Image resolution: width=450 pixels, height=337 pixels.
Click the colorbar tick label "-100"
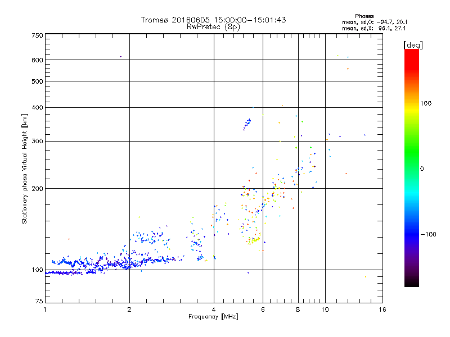[x=428, y=234]
